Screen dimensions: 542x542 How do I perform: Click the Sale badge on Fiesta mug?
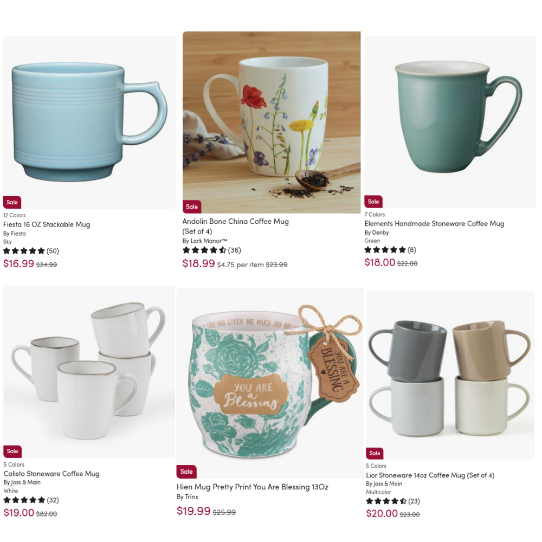tap(12, 202)
